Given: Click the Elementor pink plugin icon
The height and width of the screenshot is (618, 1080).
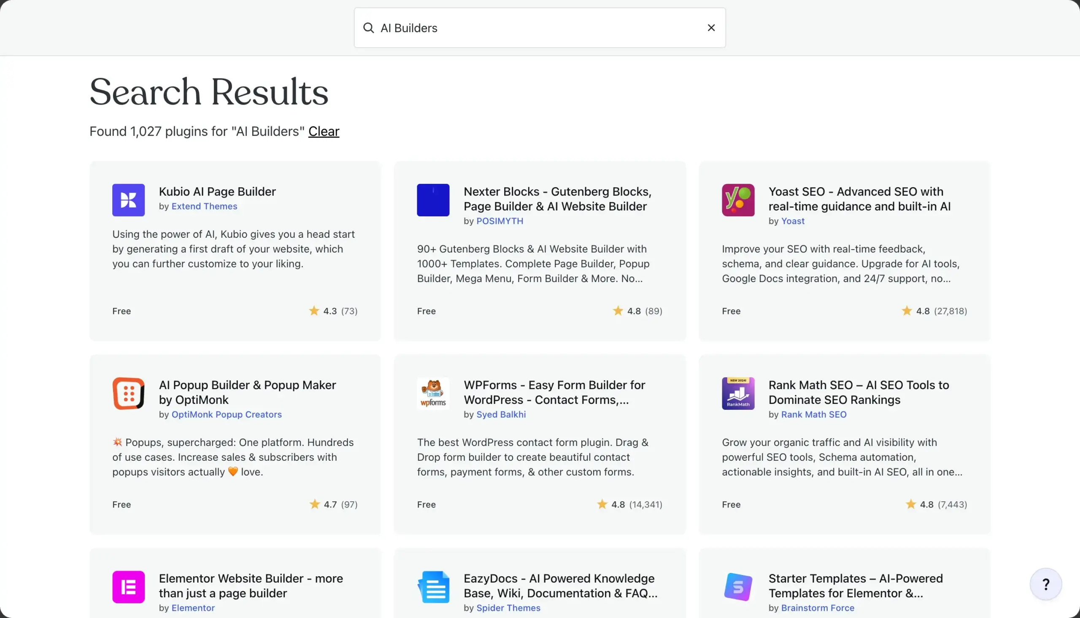Looking at the screenshot, I should coord(128,587).
